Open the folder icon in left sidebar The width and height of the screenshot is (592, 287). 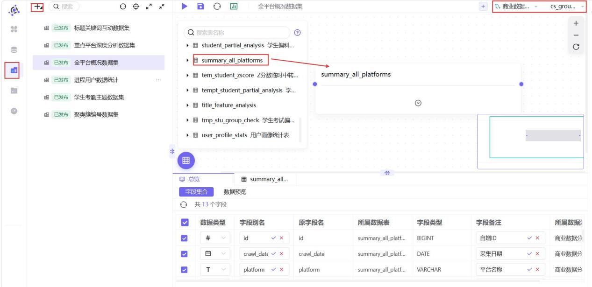pyautogui.click(x=14, y=91)
